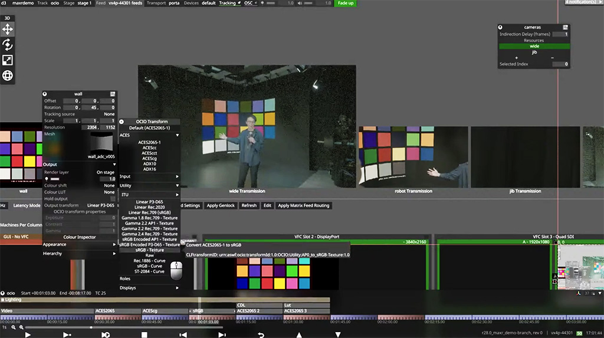604x338 pixels.
Task: Open the Tracking menu in top bar
Action: [229, 3]
